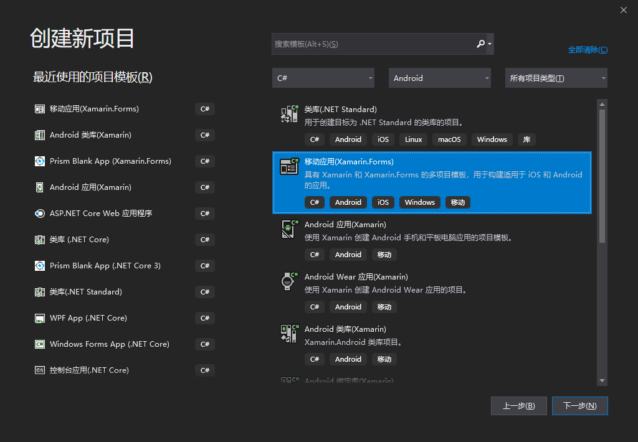The width and height of the screenshot is (638, 442).
Task: Click the Android tag under Android 类库(Xamarin) result
Action: coord(348,359)
